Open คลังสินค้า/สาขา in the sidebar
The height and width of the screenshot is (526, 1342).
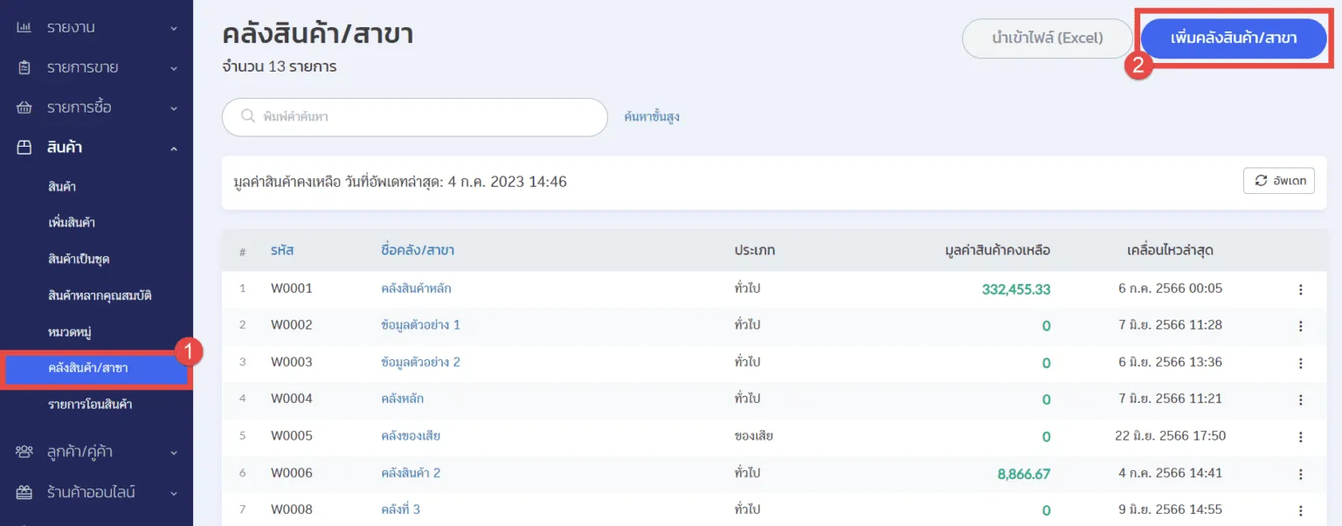point(88,368)
